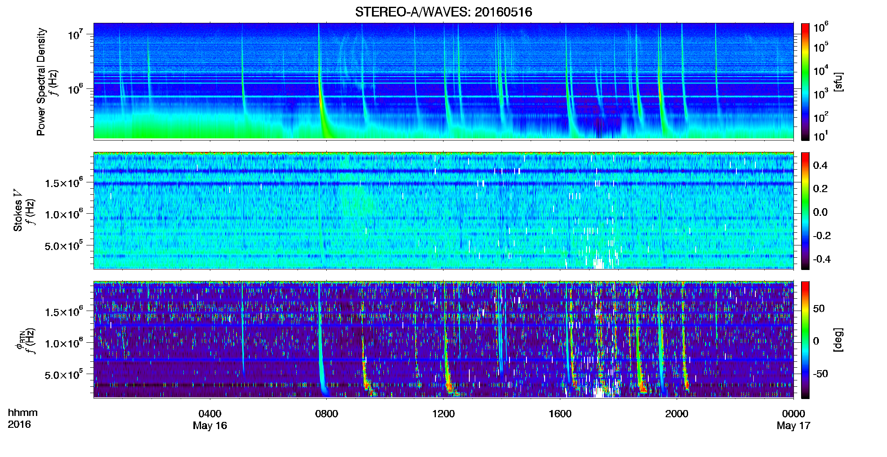This screenshot has height=457, width=887.
Task: Click the 2016 year label below hhmm
Action: (x=19, y=424)
